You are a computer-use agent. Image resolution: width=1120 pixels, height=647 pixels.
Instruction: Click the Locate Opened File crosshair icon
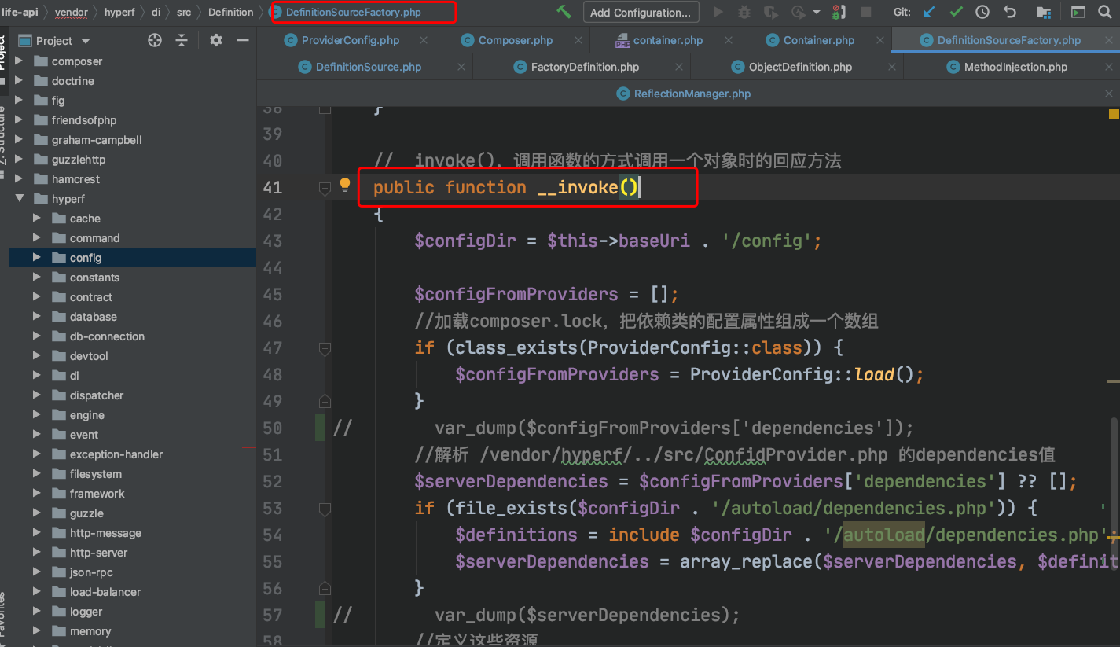click(155, 41)
